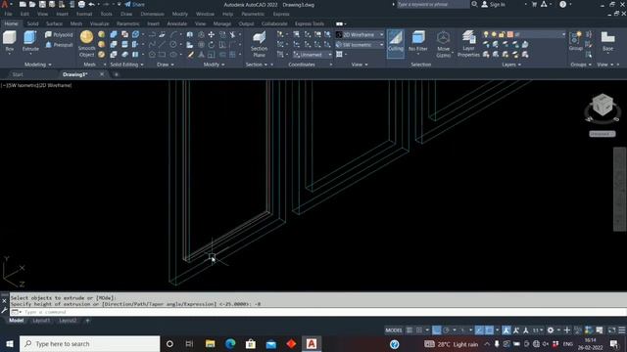Click the Undo arrow in quick access toolbar
This screenshot has height=352, width=627.
tap(91, 4)
